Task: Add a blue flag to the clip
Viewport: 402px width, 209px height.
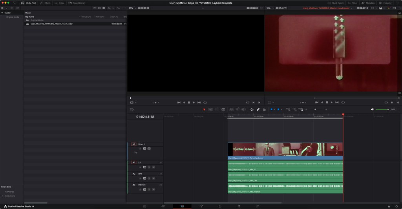Action: [272, 109]
